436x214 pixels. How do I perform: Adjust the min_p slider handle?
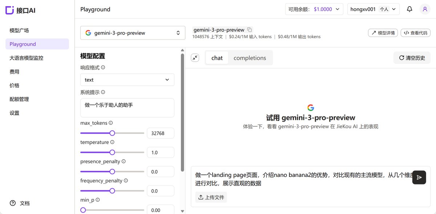(x=83, y=210)
